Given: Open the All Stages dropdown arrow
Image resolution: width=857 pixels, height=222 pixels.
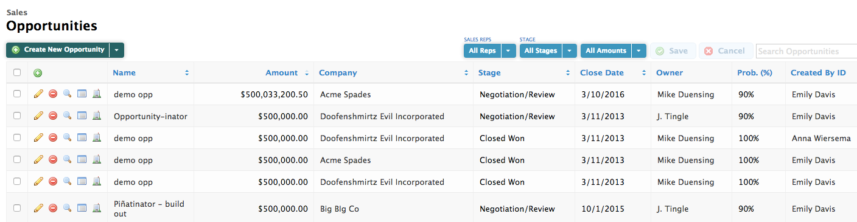Looking at the screenshot, I should (569, 51).
